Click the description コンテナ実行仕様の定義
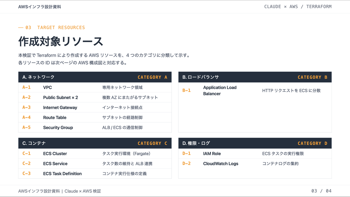 click(125, 173)
